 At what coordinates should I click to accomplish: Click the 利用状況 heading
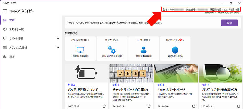point(71,33)
